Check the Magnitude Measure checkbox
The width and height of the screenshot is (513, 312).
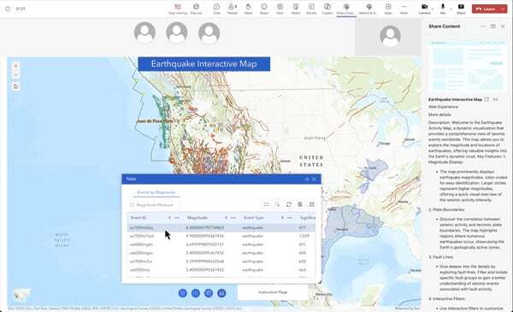133,205
